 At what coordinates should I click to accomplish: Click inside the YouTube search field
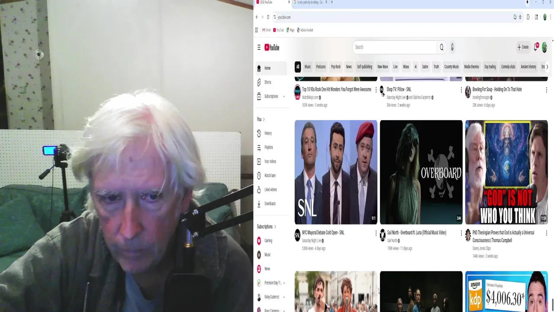[395, 47]
